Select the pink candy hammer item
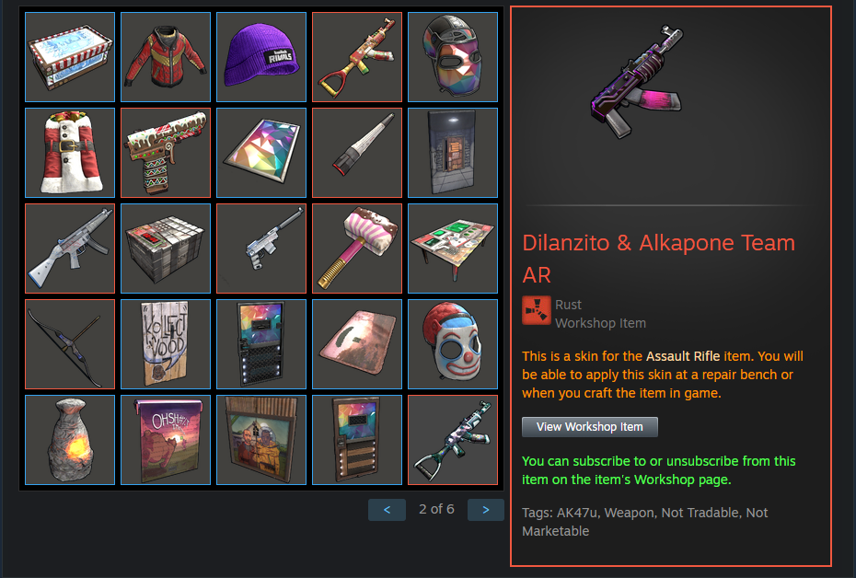856x578 pixels. [x=357, y=249]
